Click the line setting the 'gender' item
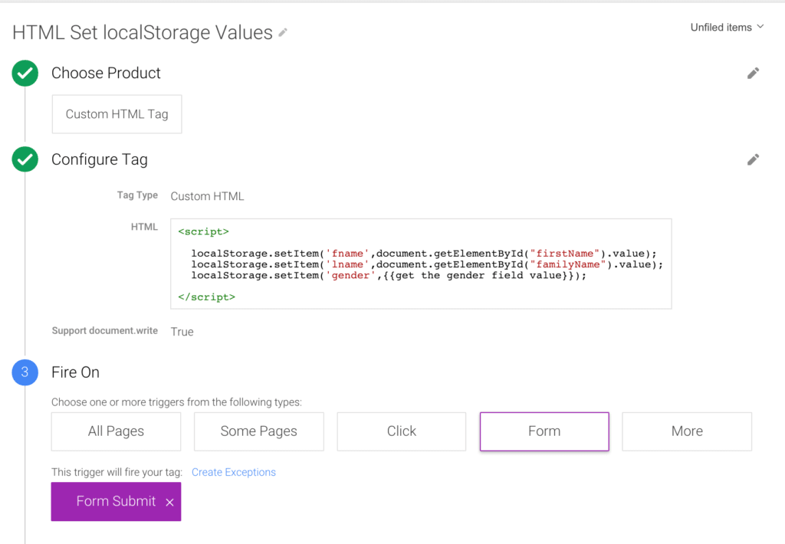The image size is (785, 544). coord(389,276)
